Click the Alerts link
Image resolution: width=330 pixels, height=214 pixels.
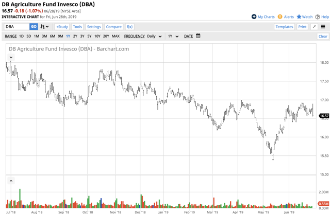pos(289,17)
